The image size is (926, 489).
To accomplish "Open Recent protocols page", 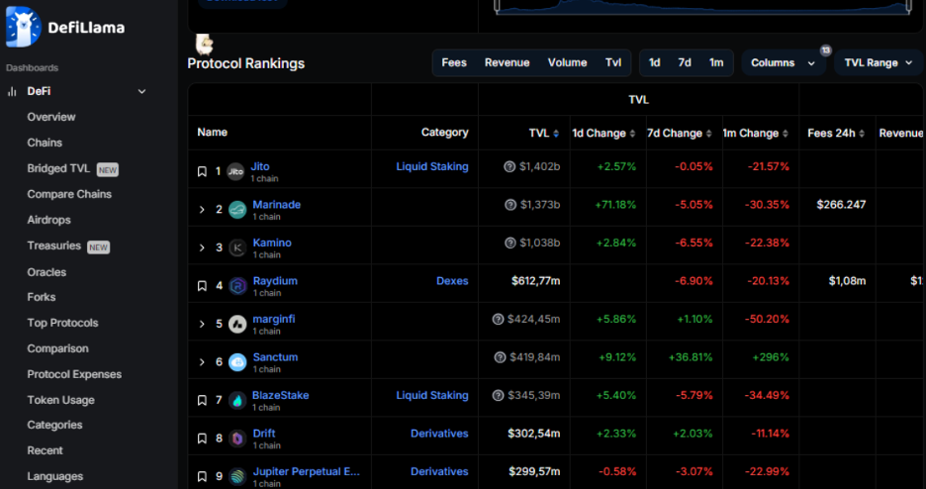I will [x=45, y=450].
